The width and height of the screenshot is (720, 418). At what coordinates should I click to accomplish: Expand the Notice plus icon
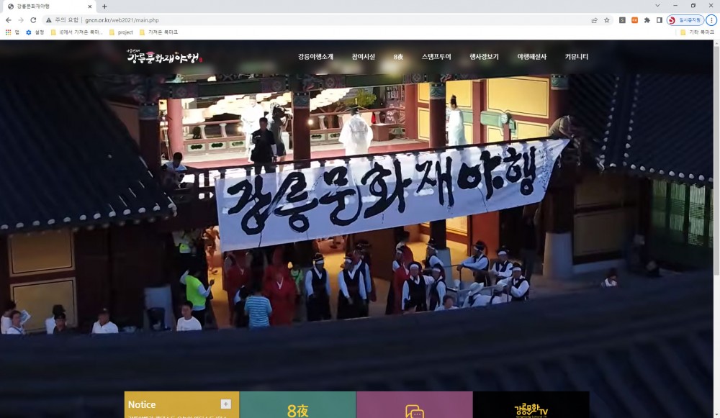point(225,404)
